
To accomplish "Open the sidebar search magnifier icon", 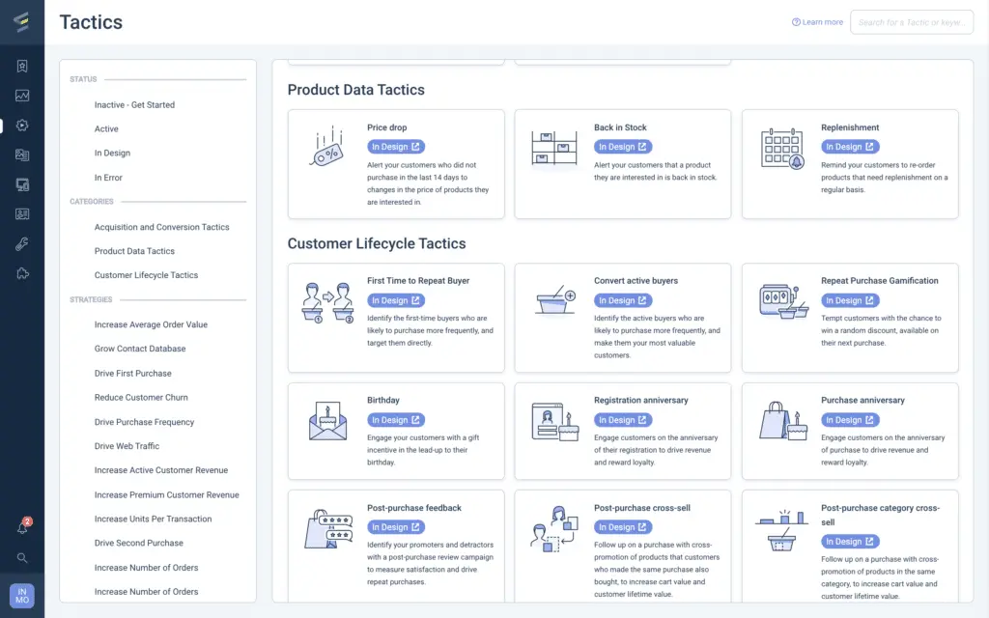I will click(x=22, y=558).
